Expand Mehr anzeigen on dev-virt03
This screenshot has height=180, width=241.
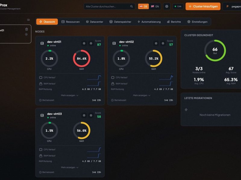[x=70, y=167]
